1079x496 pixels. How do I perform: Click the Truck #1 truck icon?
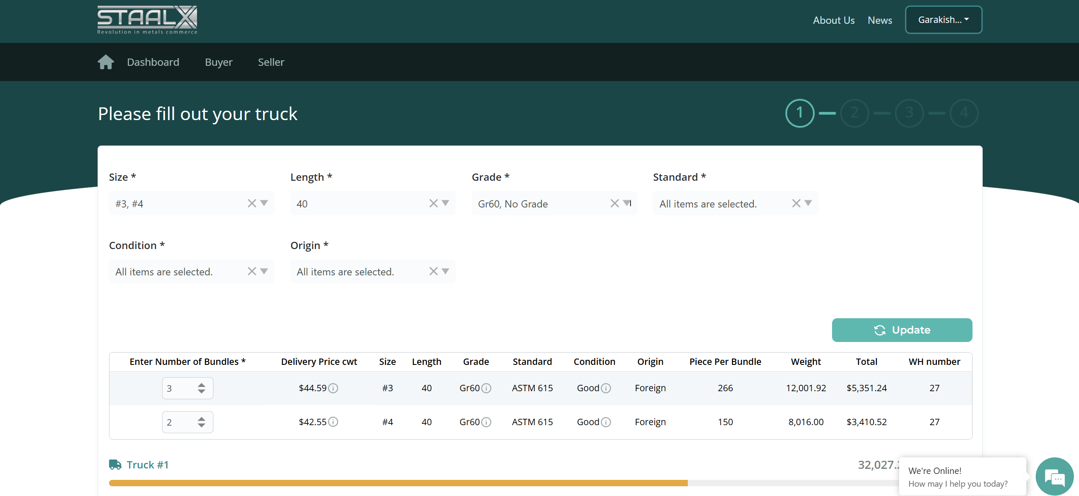(x=115, y=465)
